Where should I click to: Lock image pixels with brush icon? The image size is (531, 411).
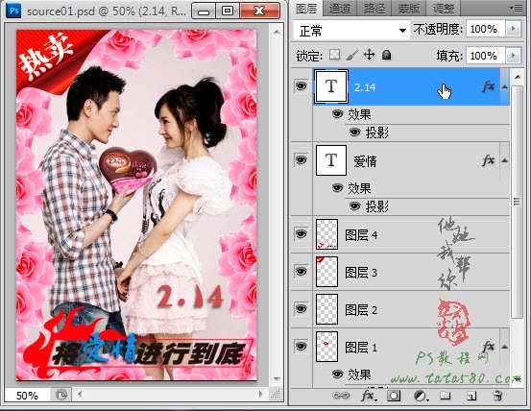tap(351, 55)
